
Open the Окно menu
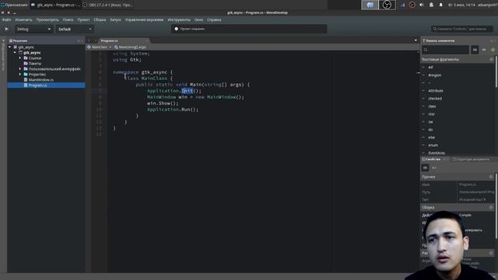pos(198,19)
